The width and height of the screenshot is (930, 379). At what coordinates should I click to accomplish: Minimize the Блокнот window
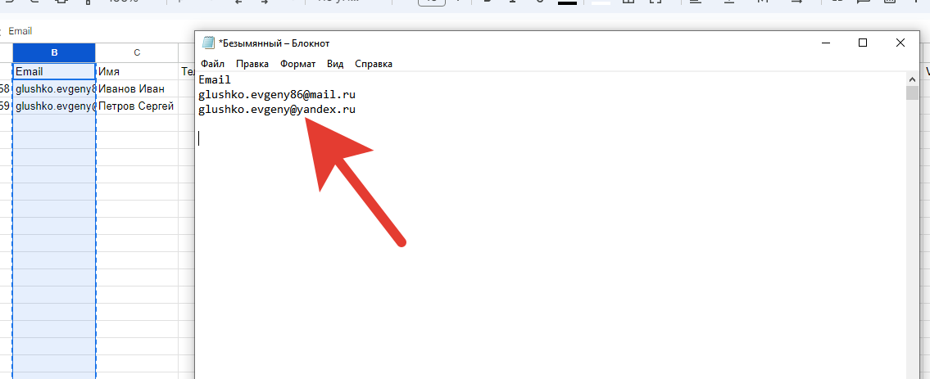pyautogui.click(x=825, y=43)
